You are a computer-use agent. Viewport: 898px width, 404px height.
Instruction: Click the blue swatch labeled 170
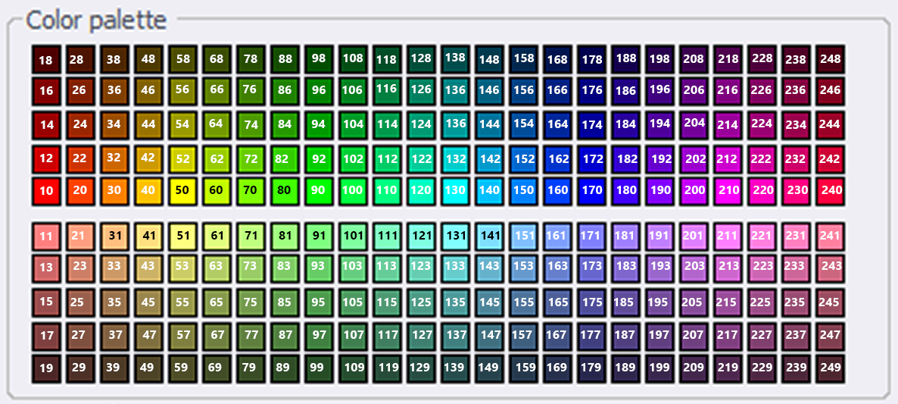pos(591,192)
